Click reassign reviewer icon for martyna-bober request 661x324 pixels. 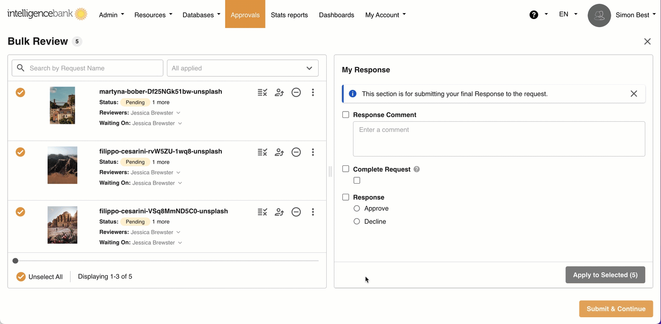coord(279,92)
